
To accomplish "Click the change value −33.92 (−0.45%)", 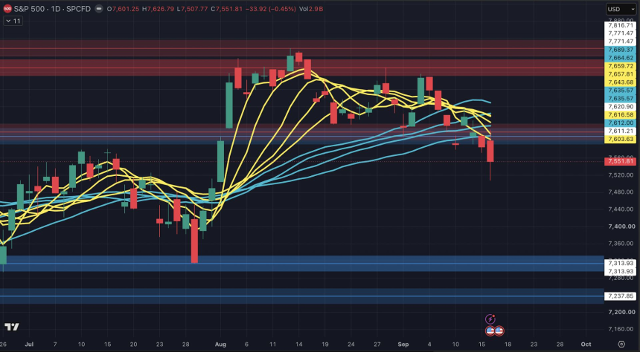I will click(271, 9).
